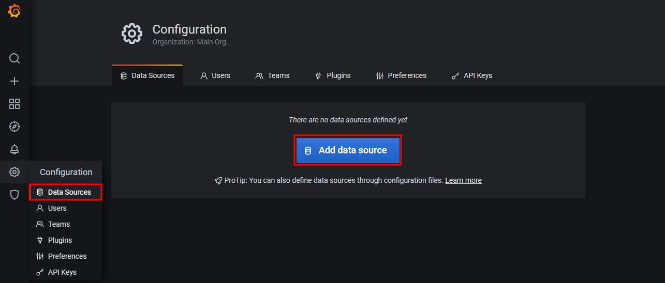Screen dimensions: 665x283
Task: Select Users in Configuration flyout menu
Action: point(65,208)
